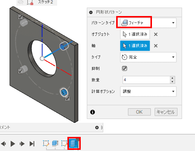Viewport: 195px width, 151px height.
Task: Step back in timeline
Action: (3, 144)
